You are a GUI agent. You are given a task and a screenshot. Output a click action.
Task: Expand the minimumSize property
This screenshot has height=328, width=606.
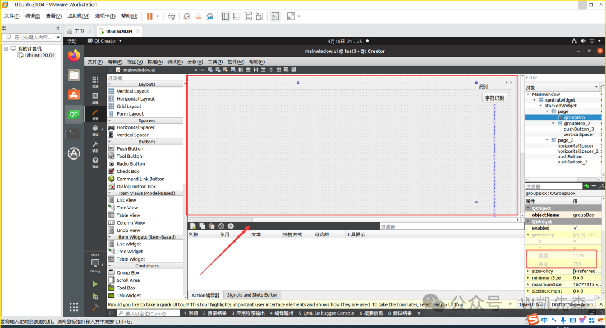click(528, 277)
